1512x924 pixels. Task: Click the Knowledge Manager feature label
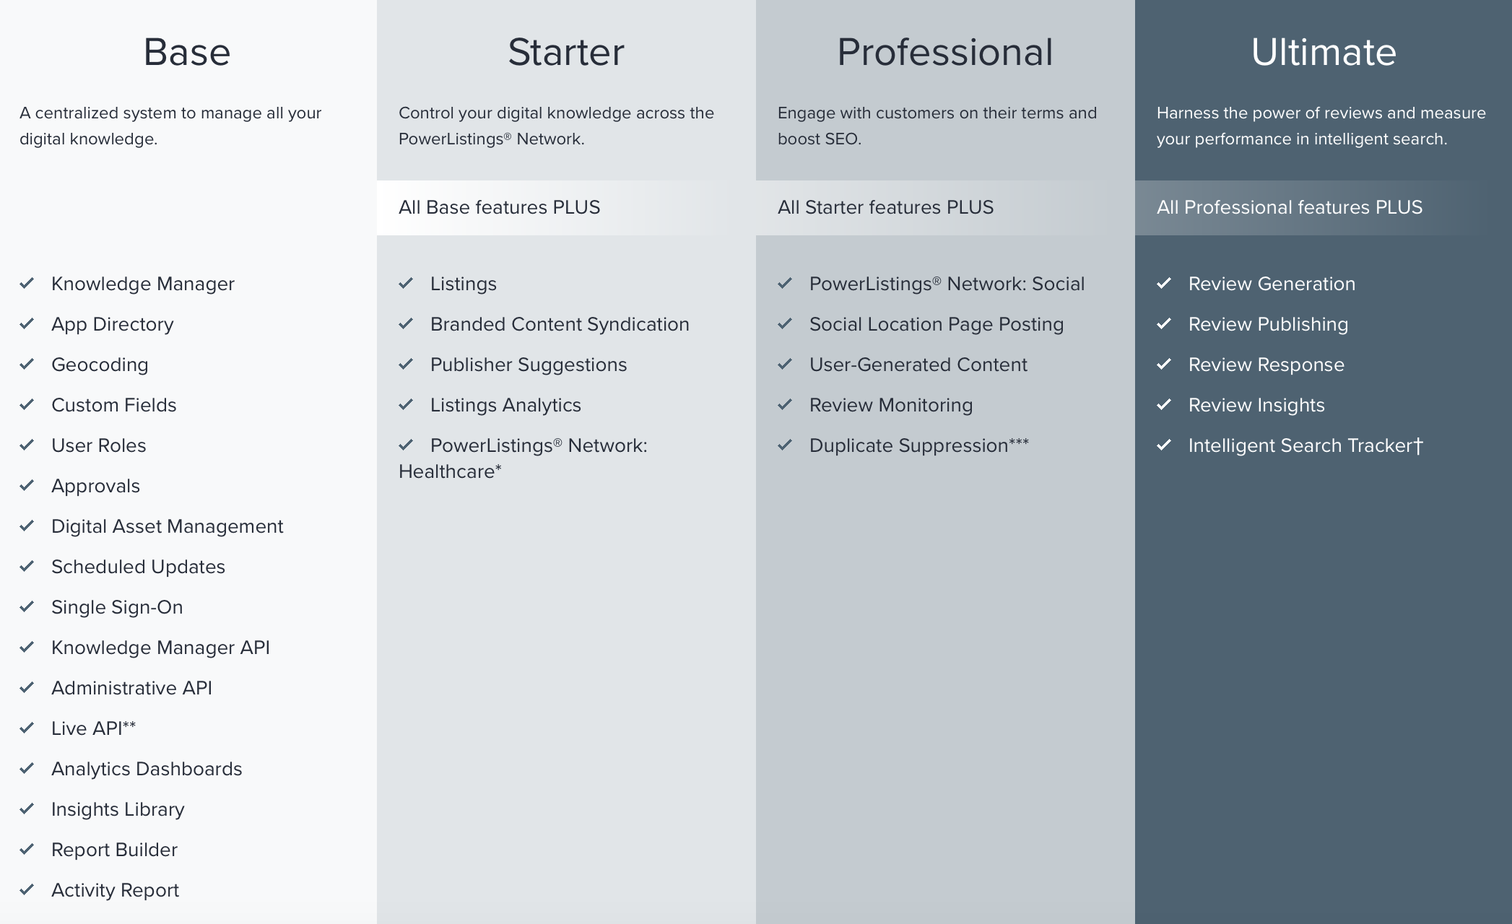(x=143, y=284)
